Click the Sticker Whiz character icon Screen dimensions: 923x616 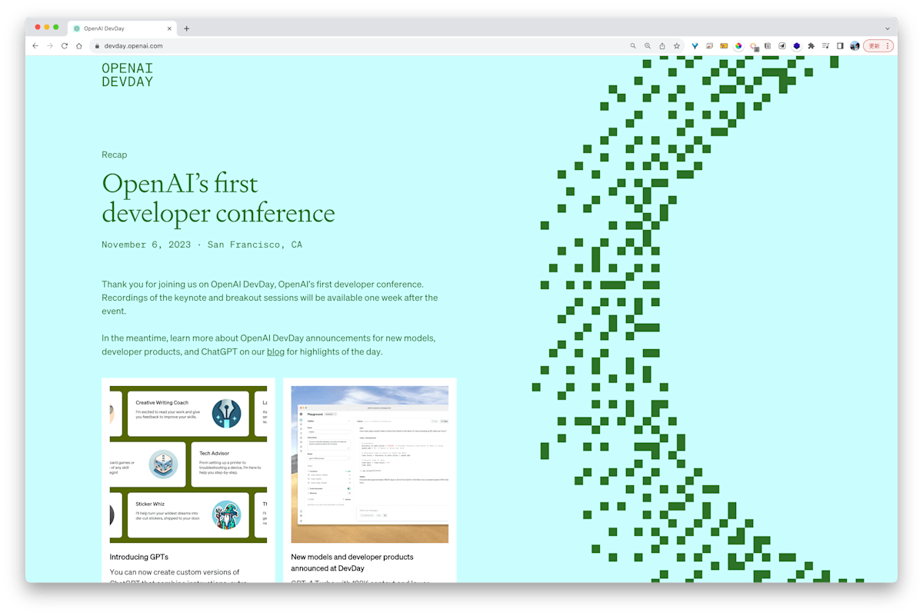pos(227,514)
